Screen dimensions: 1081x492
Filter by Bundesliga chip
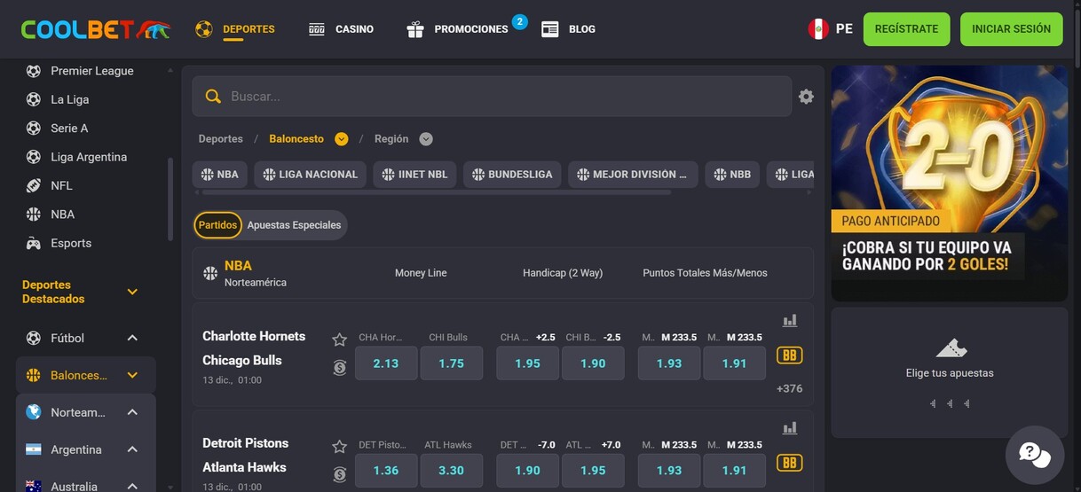coord(512,175)
